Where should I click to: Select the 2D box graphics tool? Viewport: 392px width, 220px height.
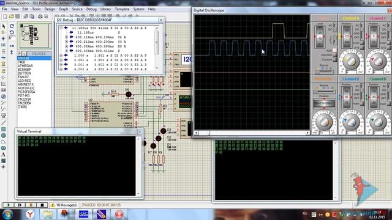[4, 129]
